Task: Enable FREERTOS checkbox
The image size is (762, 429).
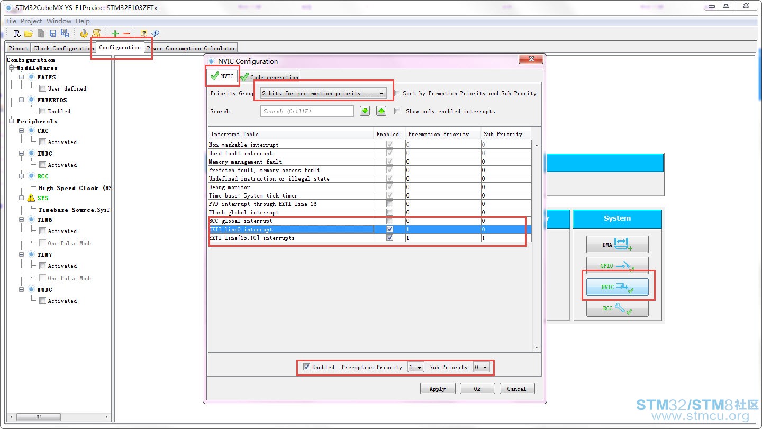Action: (42, 111)
